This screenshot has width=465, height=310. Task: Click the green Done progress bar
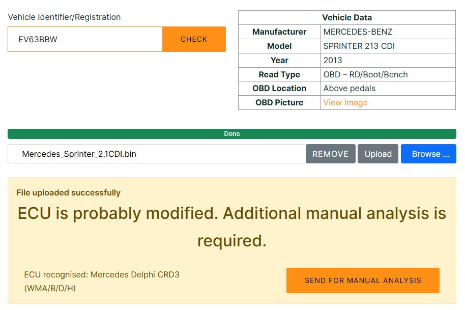(x=232, y=134)
